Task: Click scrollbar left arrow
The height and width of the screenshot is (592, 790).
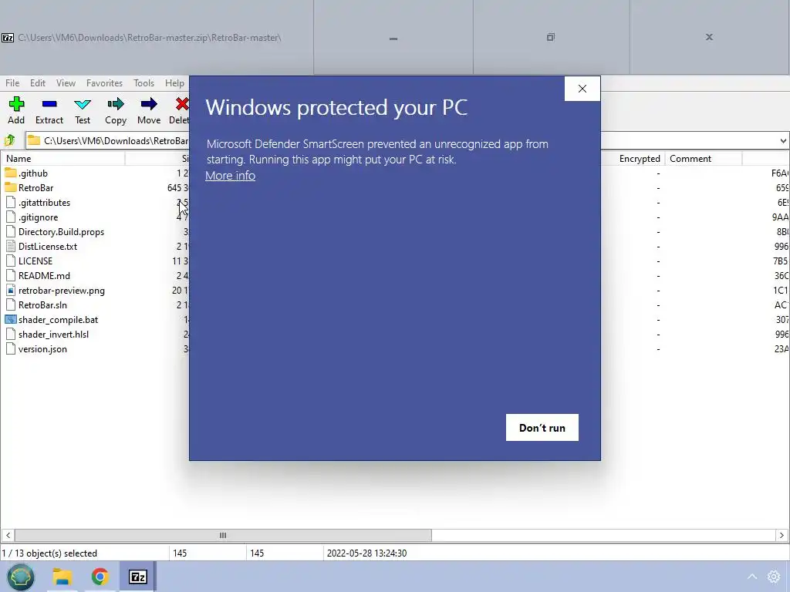Action: (8, 535)
